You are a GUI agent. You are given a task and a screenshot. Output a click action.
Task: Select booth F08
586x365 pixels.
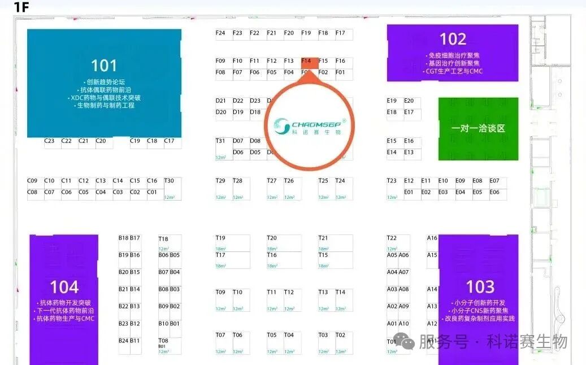click(x=224, y=75)
